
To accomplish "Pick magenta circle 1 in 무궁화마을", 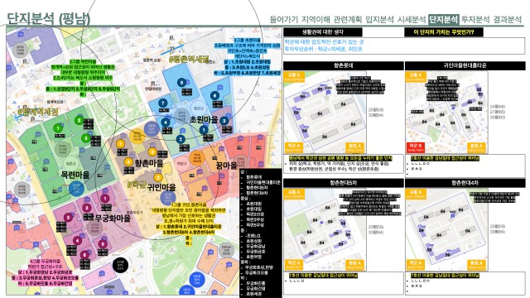I will point(105,199).
